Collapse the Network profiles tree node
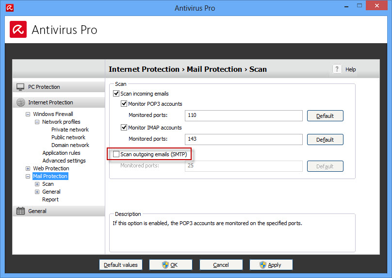This screenshot has width=392, height=278. point(37,122)
